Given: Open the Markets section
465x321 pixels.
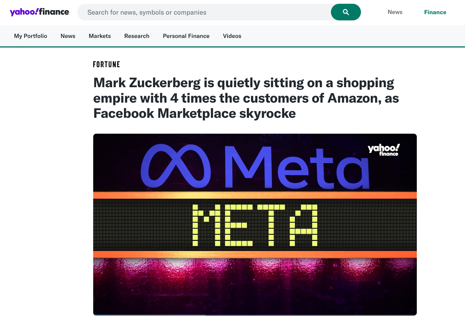Looking at the screenshot, I should 99,36.
